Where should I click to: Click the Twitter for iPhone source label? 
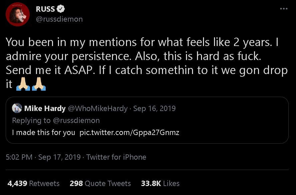(116, 157)
